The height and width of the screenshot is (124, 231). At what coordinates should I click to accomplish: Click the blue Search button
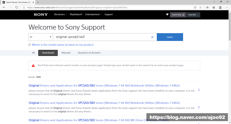170,37
